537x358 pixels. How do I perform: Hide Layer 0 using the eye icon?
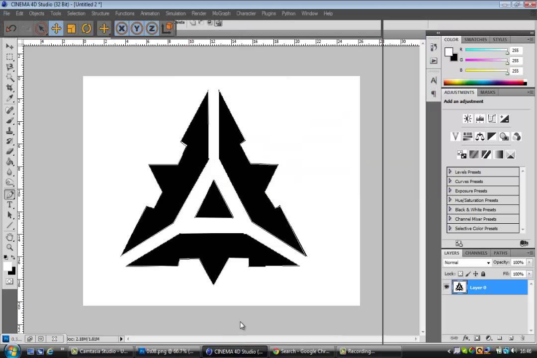(447, 287)
